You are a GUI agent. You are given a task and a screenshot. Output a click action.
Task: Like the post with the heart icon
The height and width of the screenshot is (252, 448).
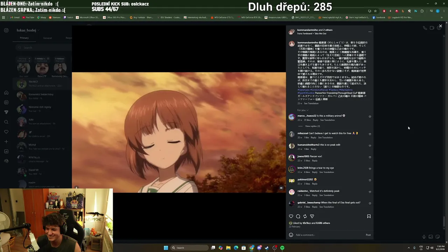291,216
